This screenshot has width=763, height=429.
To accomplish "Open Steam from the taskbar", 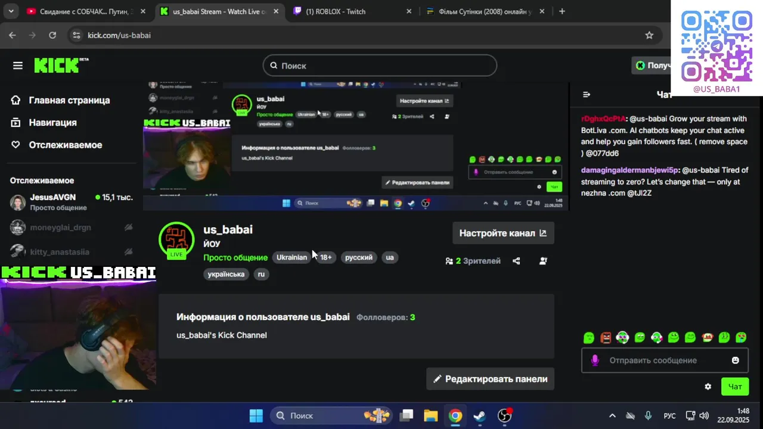I will click(x=479, y=415).
